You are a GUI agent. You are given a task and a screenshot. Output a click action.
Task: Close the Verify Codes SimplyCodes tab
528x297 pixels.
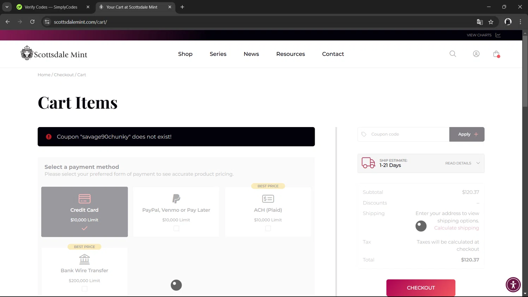[x=88, y=7]
